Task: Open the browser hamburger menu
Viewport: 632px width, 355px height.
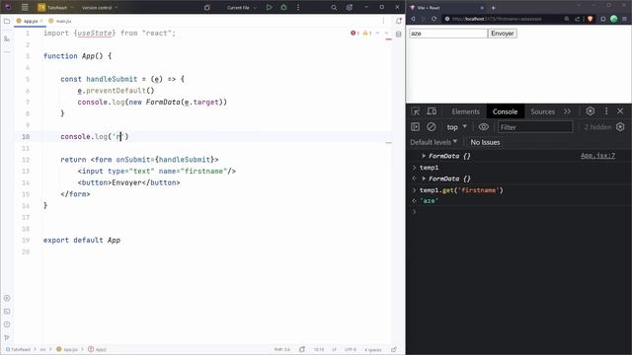Action: pos(624,19)
